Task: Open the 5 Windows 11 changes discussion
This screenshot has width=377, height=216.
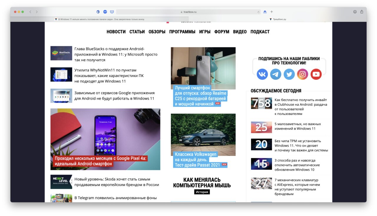Action: pos(298,126)
